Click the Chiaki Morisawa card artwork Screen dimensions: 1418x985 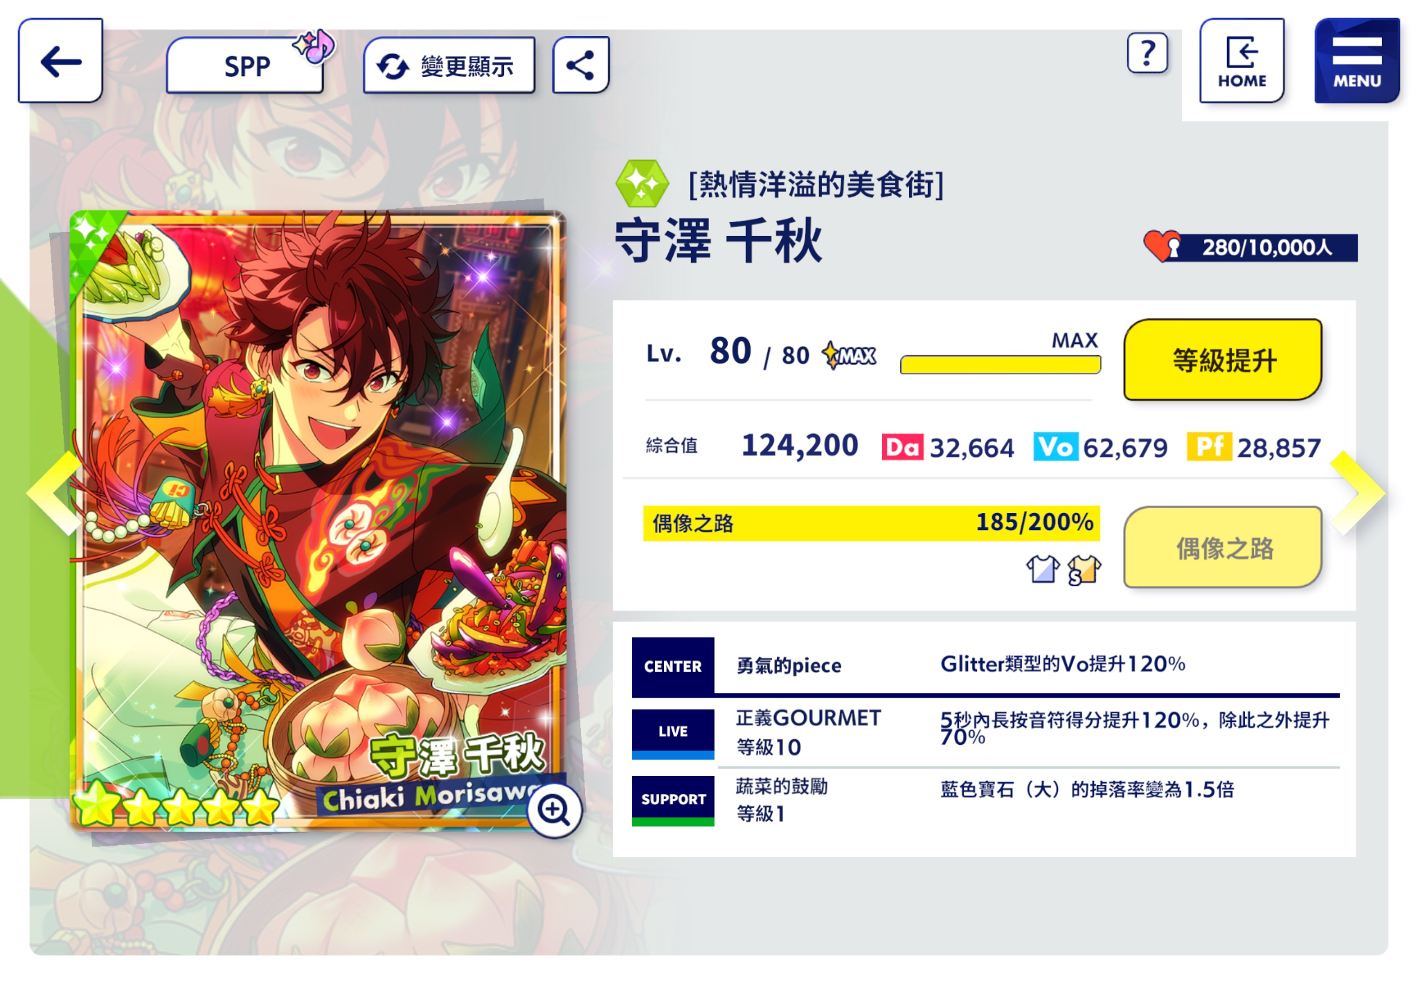[x=317, y=519]
